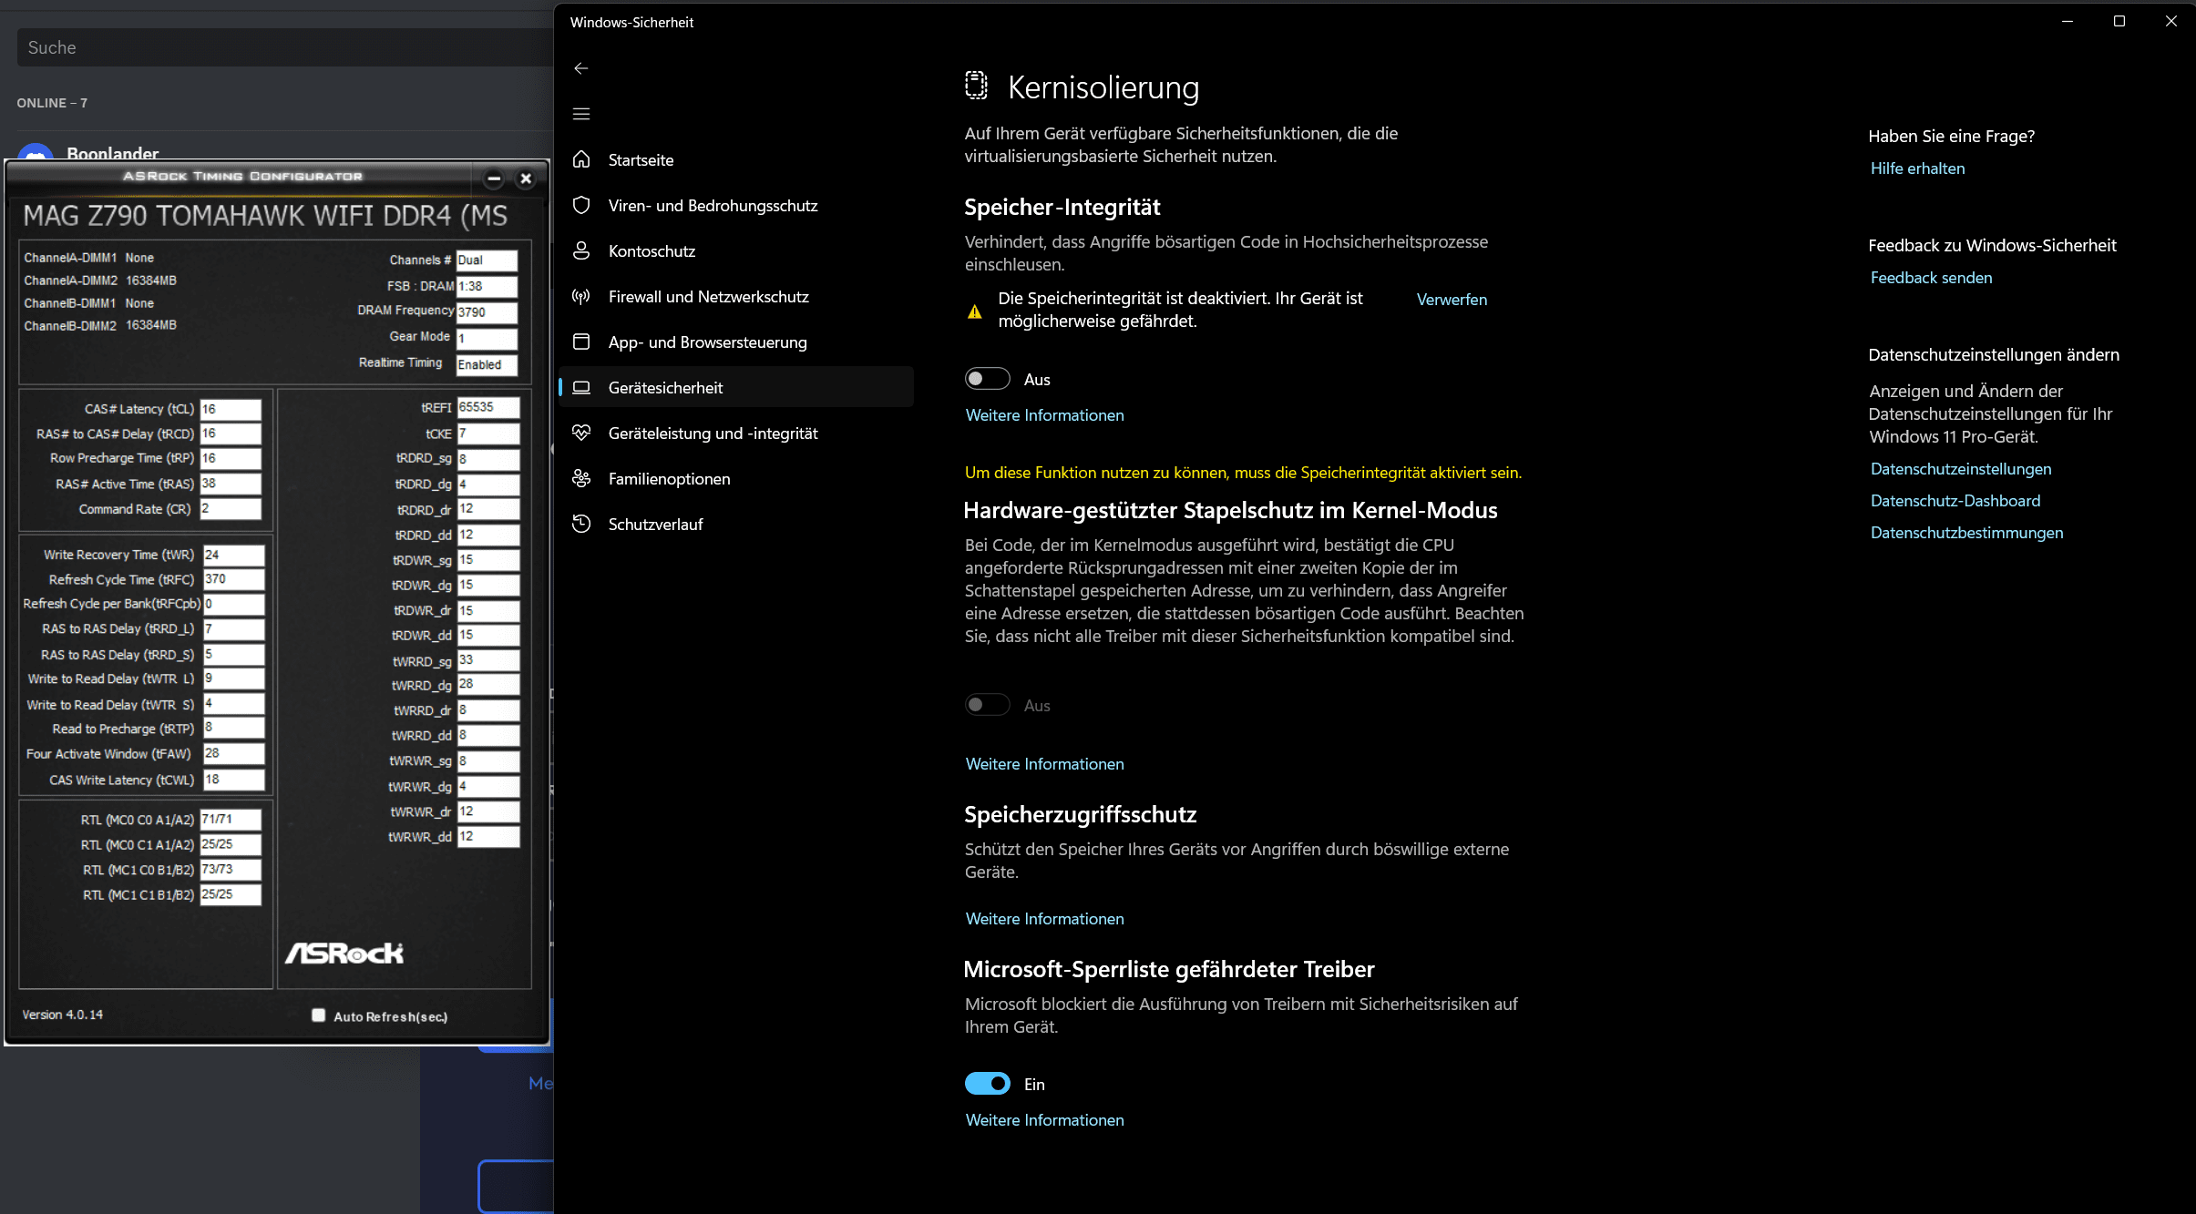Click the Kontoschutz person icon
This screenshot has height=1214, width=2196.
[581, 250]
